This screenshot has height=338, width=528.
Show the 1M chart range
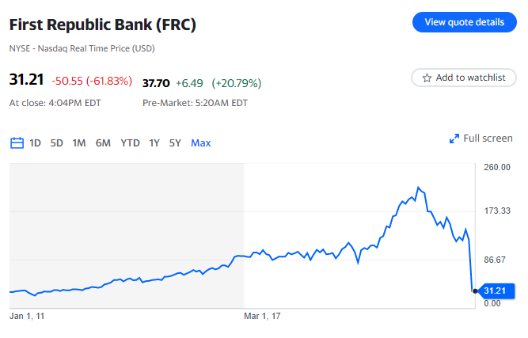tap(79, 143)
